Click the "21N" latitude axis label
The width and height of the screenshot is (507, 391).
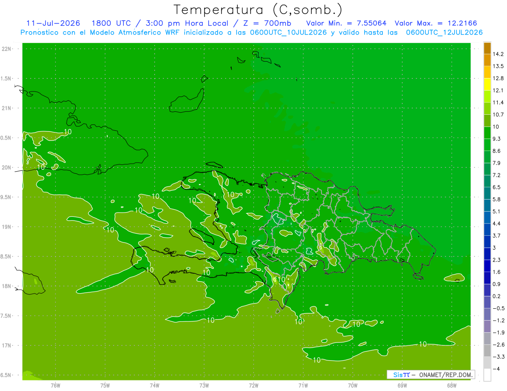coord(6,108)
